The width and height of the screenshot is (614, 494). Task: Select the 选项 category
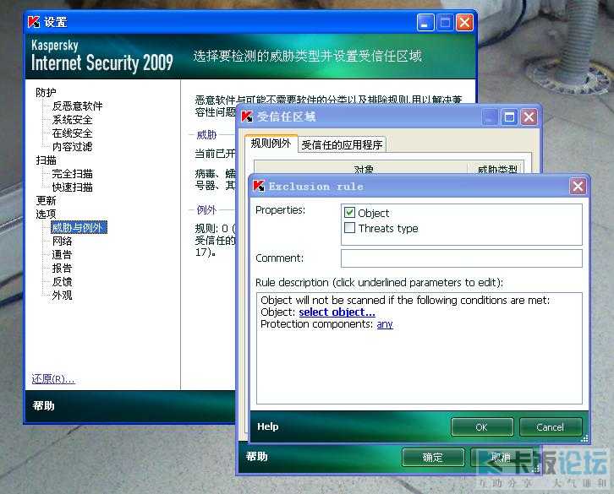pyautogui.click(x=46, y=214)
